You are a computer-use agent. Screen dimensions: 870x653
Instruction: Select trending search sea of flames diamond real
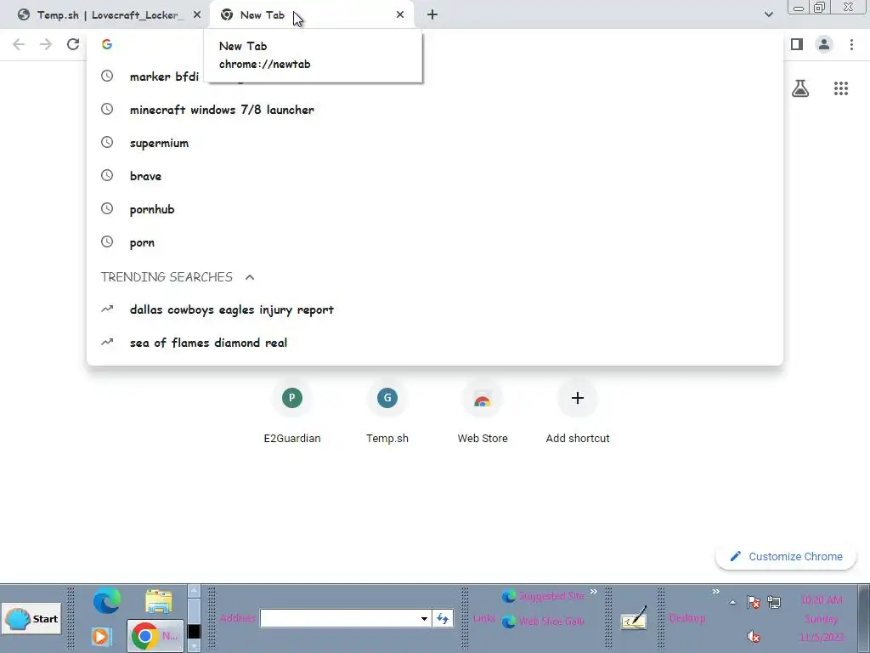[x=434, y=344]
